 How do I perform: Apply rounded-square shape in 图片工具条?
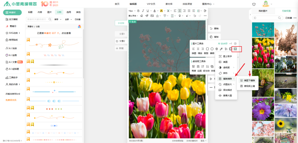click(207, 49)
